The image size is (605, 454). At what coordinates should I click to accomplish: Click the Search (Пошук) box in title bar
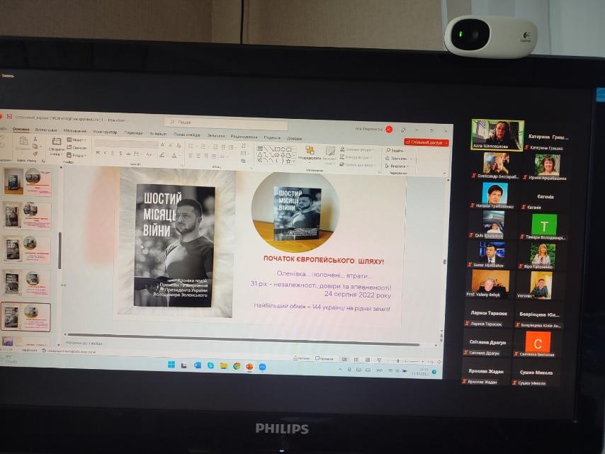tap(225, 123)
